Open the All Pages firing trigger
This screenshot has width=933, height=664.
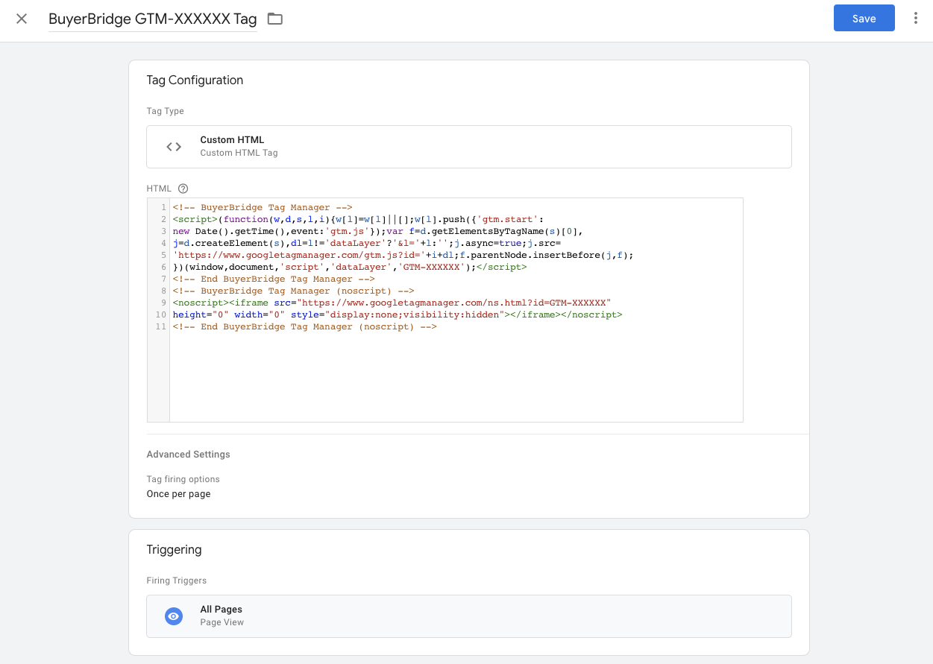pos(468,616)
